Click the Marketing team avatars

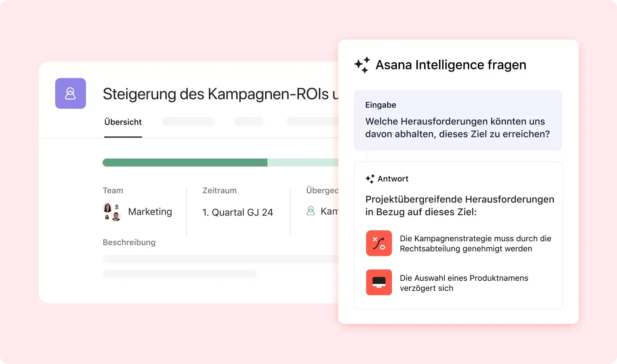[112, 212]
